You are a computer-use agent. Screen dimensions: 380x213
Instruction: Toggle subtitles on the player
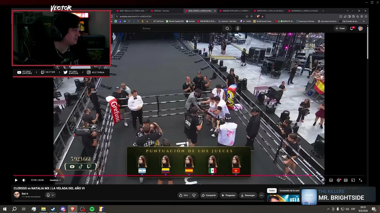(x=331, y=180)
